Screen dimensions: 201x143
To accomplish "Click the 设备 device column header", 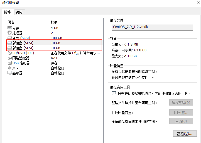I will (x=28, y=22).
